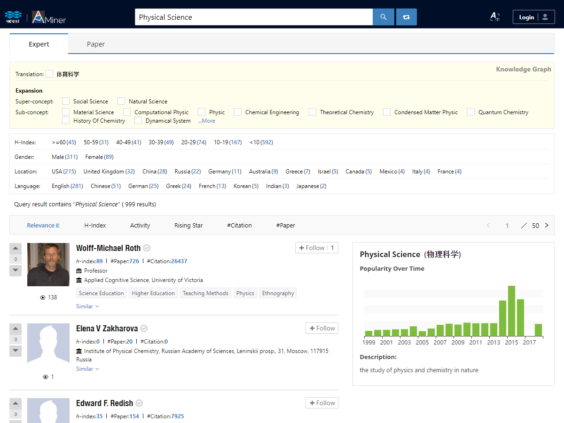Click the Physical Science search field
Image resolution: width=564 pixels, height=423 pixels.
coord(254,17)
